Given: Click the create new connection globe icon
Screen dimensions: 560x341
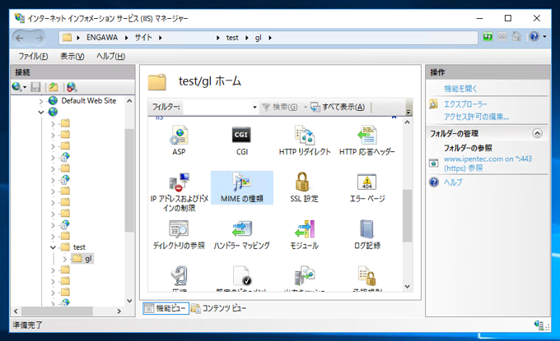Looking at the screenshot, I should coord(16,87).
